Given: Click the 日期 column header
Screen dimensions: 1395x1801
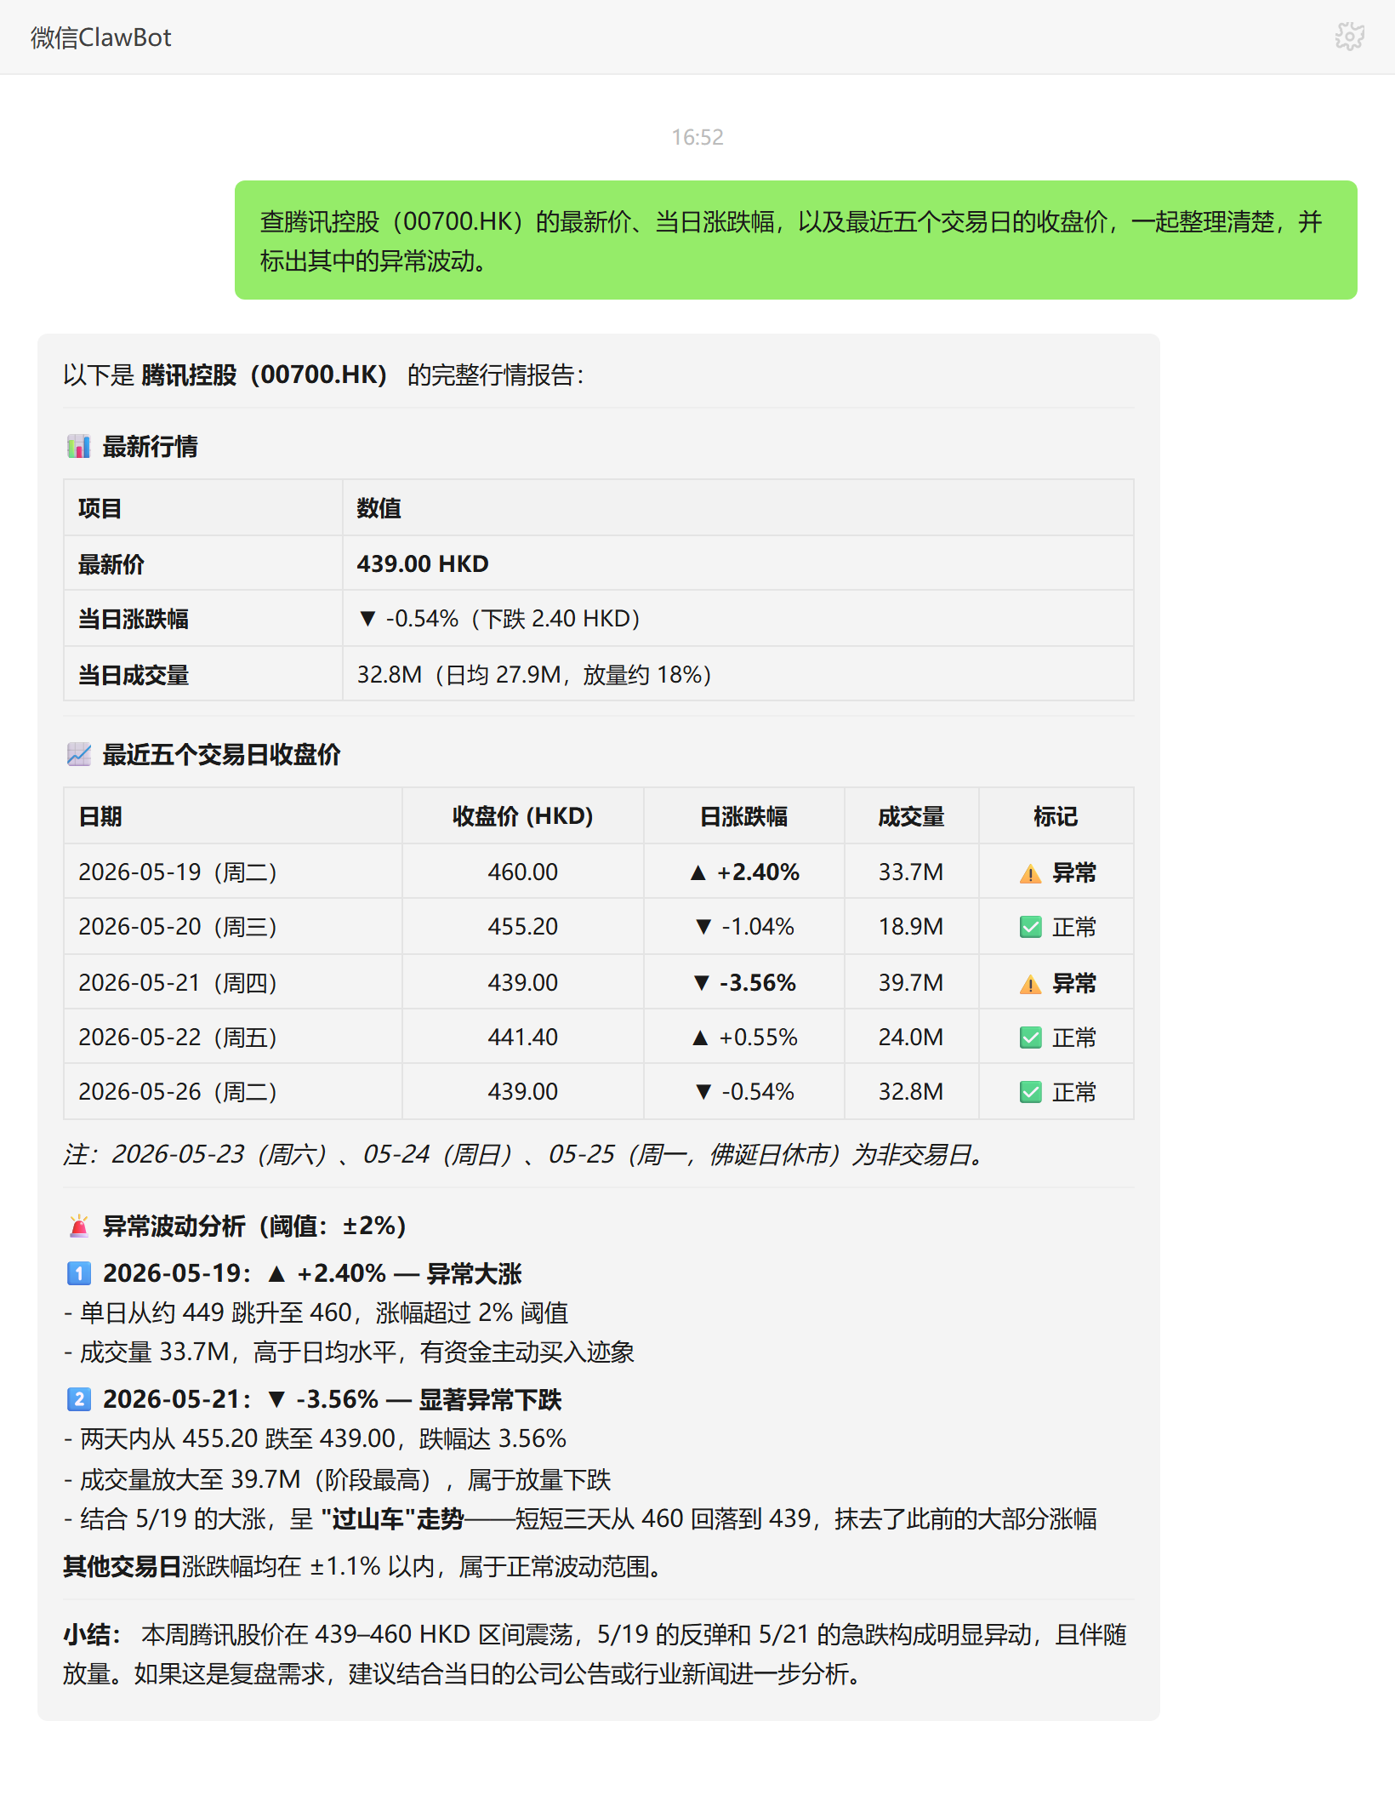Looking at the screenshot, I should tap(100, 816).
